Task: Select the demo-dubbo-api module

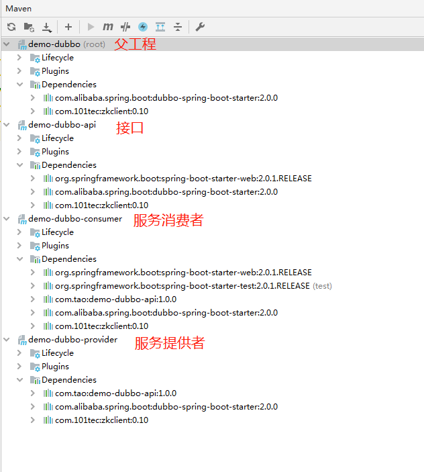Action: click(x=62, y=125)
